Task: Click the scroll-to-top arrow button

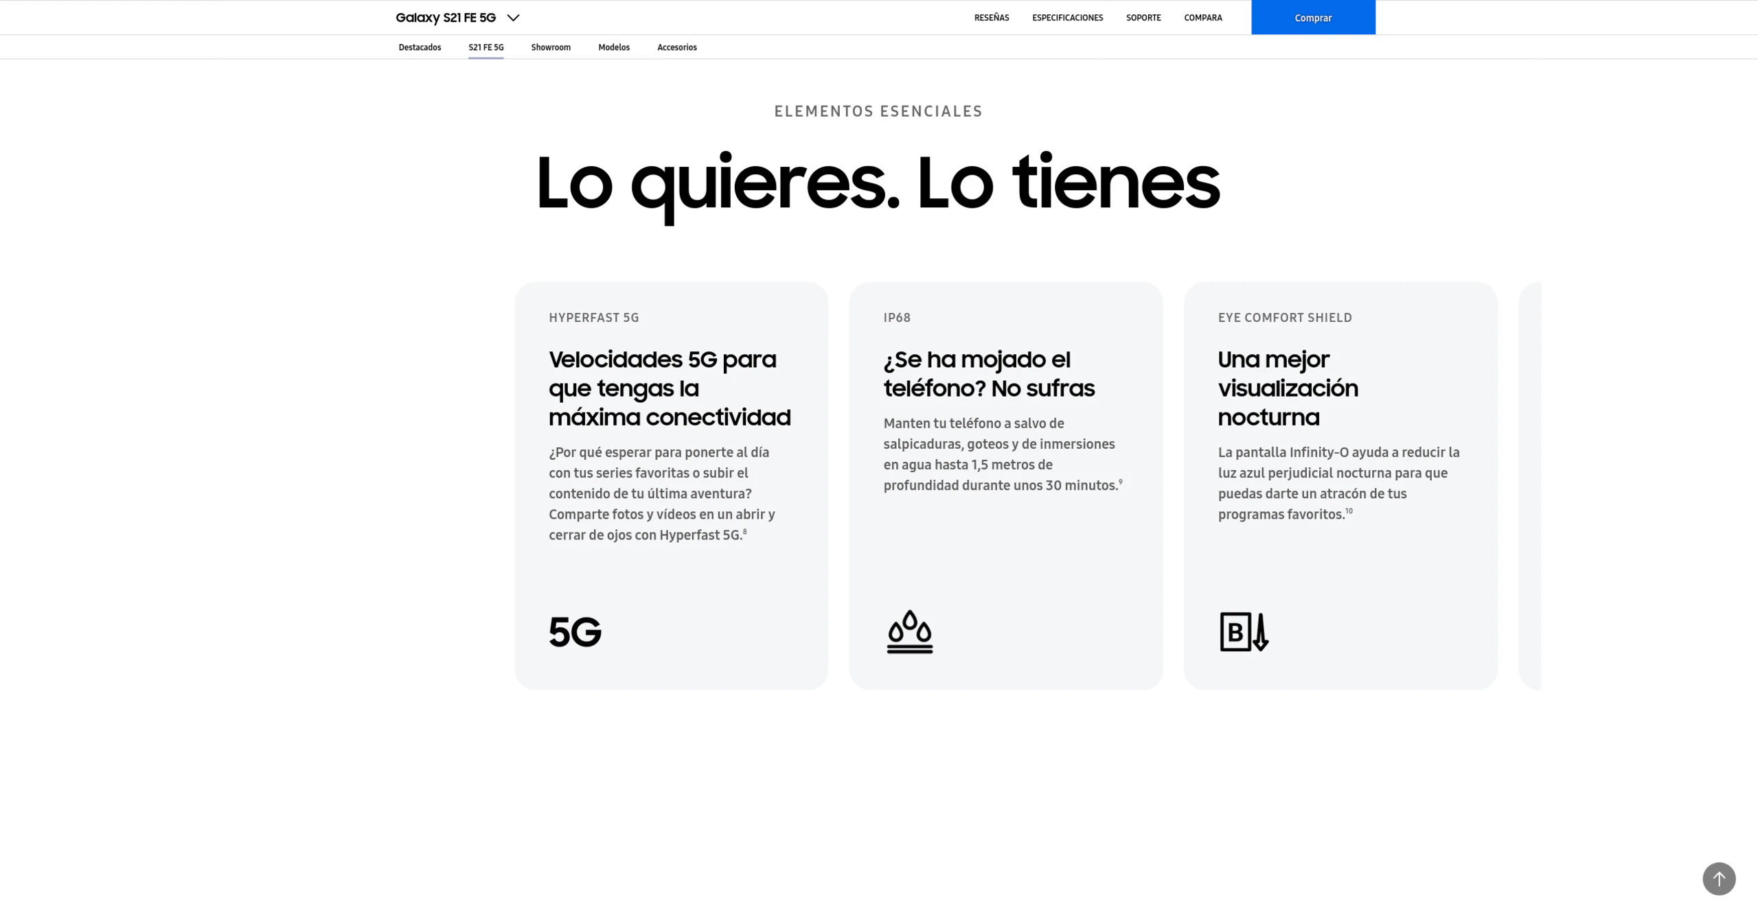Action: click(1718, 878)
